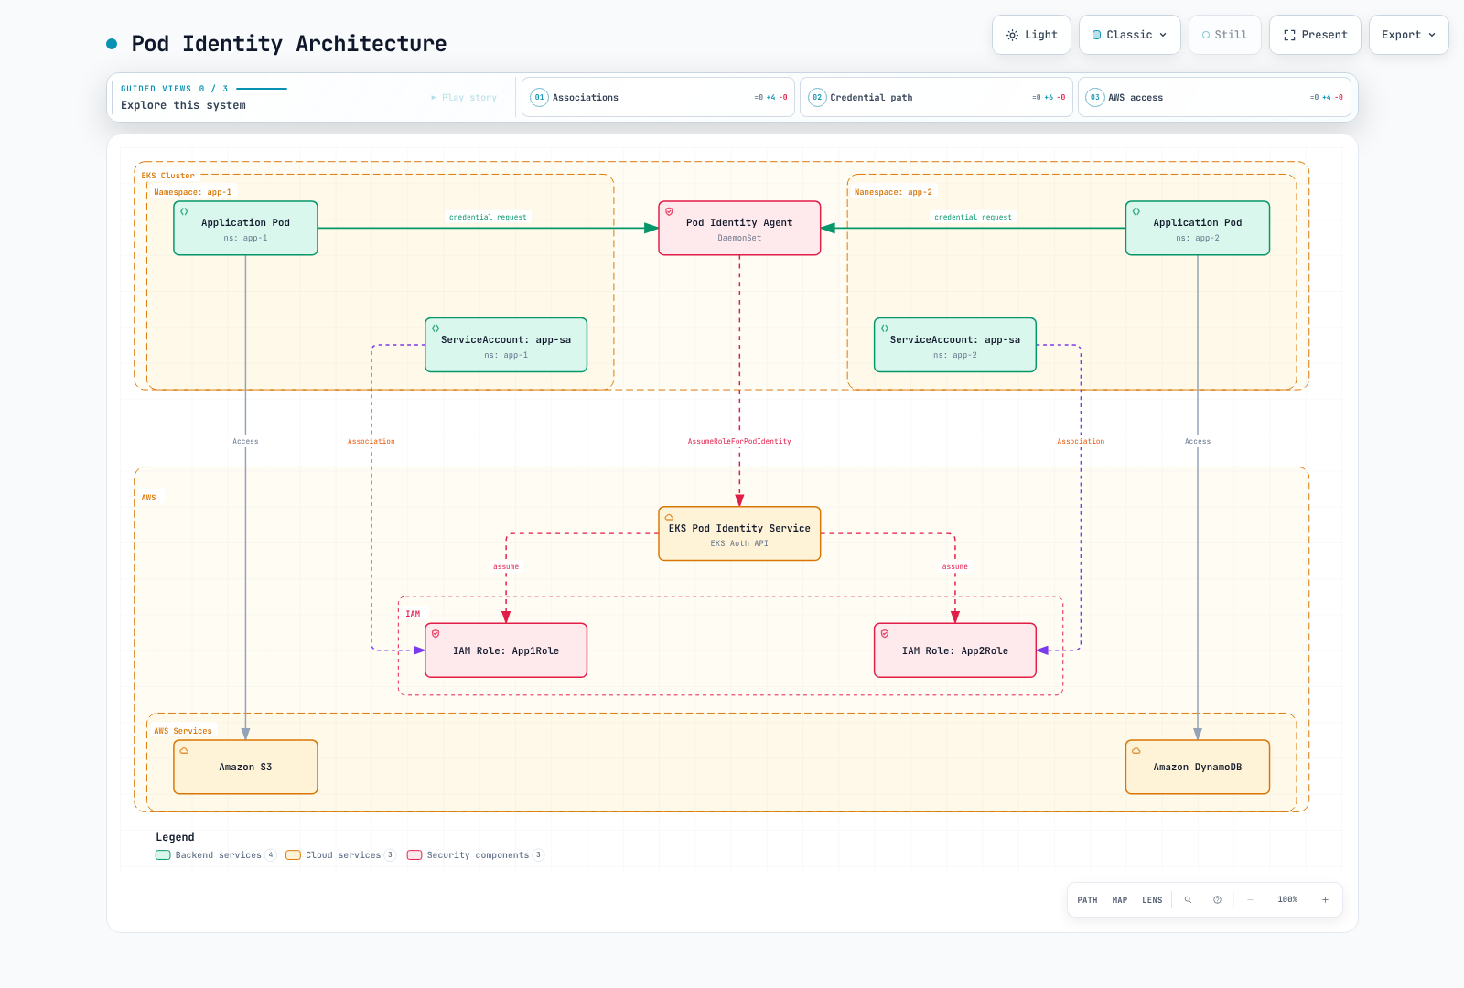Click cloud icon on Amazon DynamoDB node
The width and height of the screenshot is (1464, 988).
point(1136,750)
